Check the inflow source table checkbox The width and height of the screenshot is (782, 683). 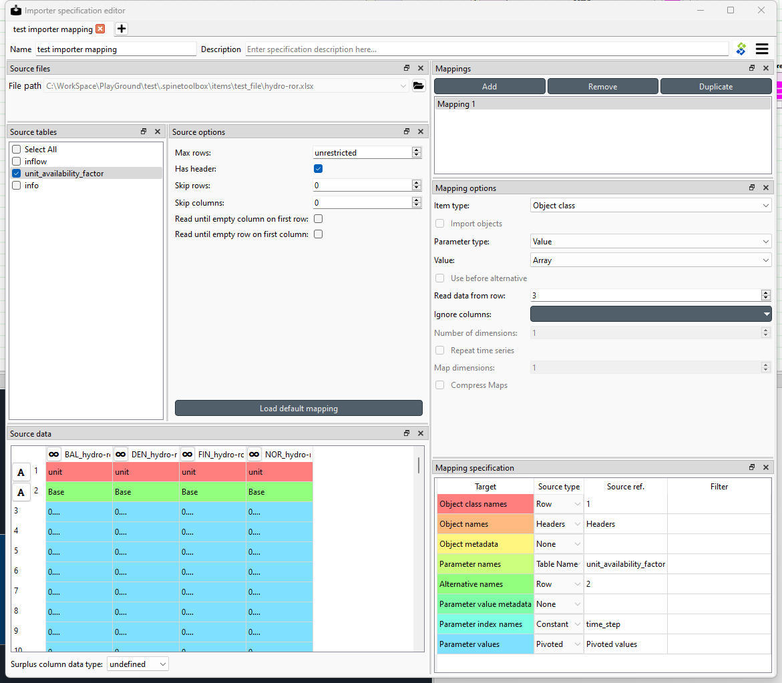[x=15, y=161]
